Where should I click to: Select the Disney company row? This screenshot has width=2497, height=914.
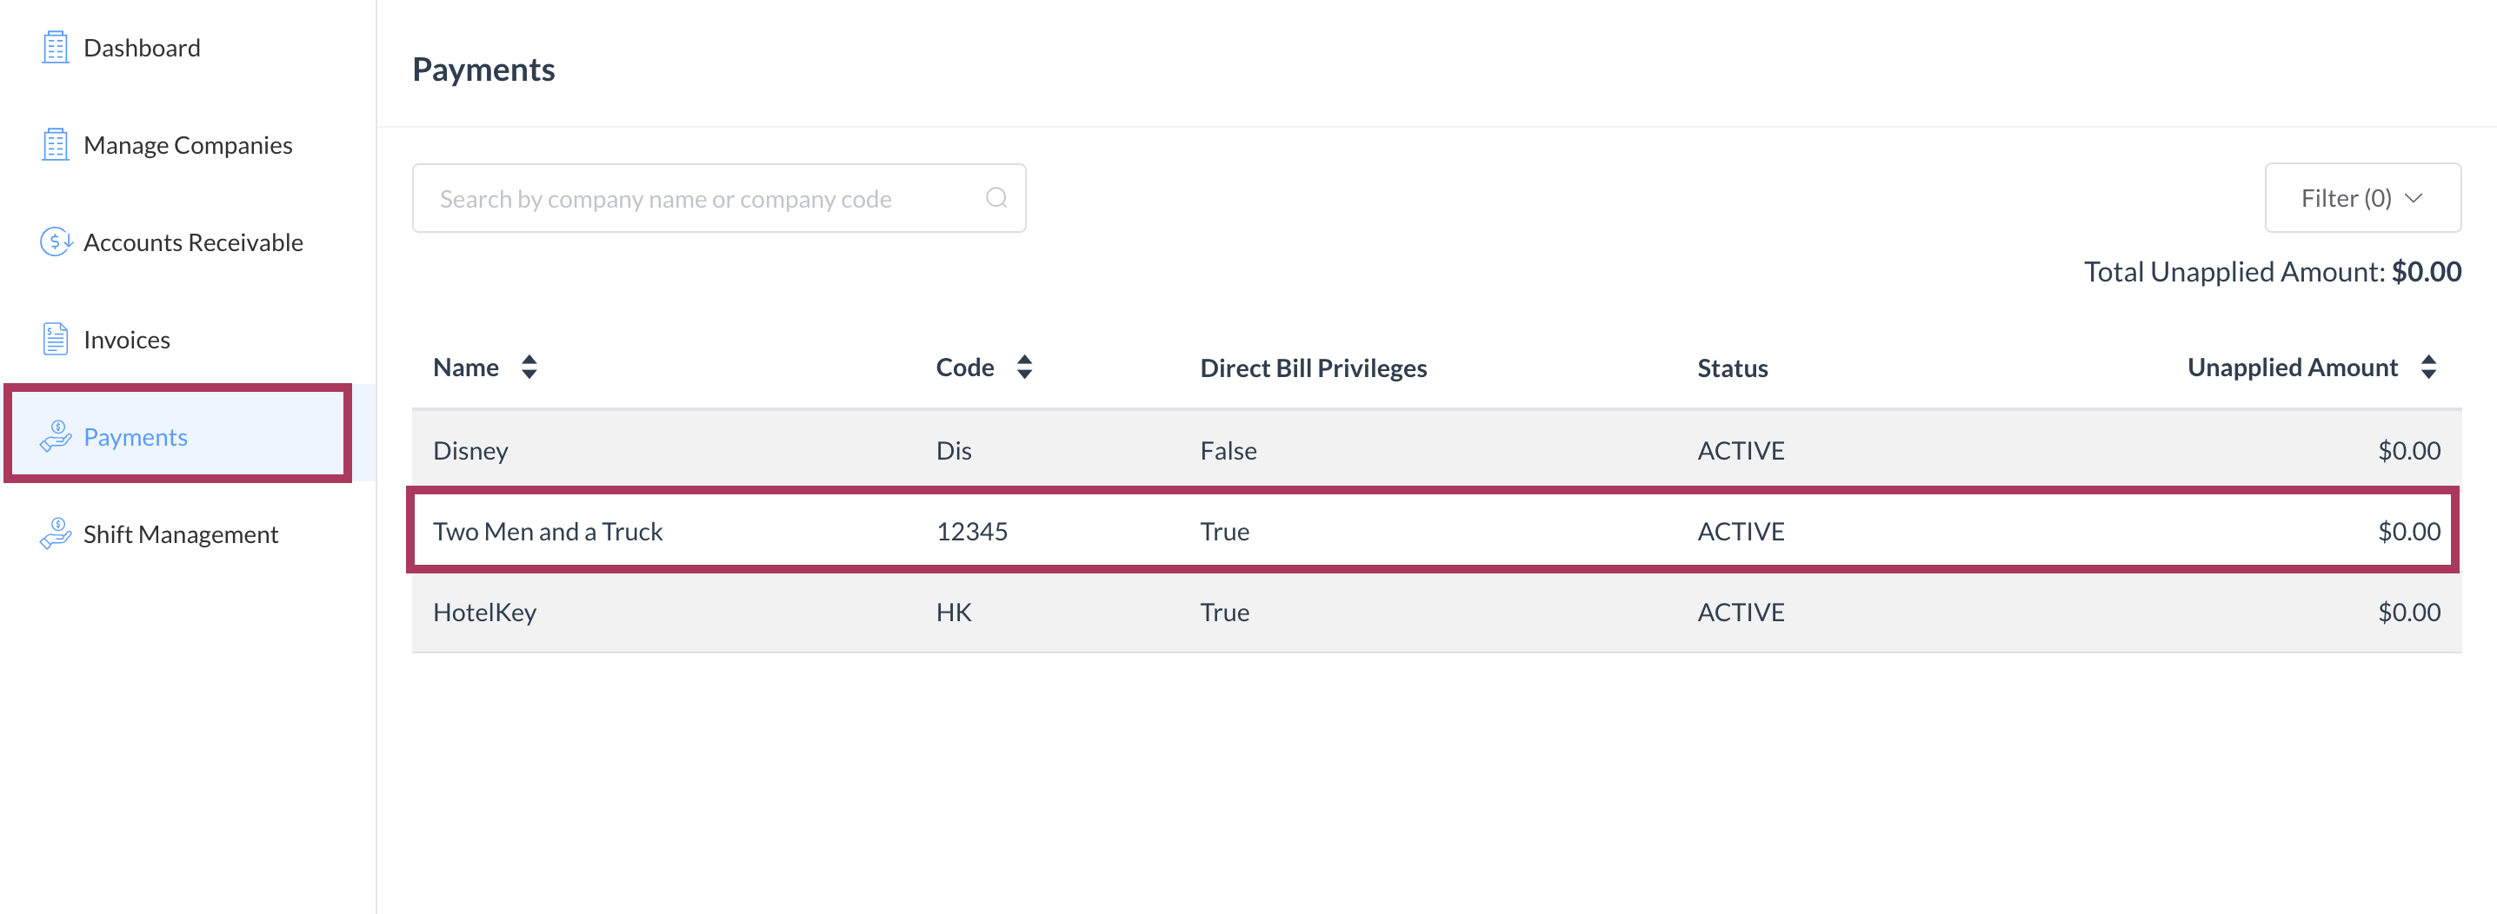471,450
